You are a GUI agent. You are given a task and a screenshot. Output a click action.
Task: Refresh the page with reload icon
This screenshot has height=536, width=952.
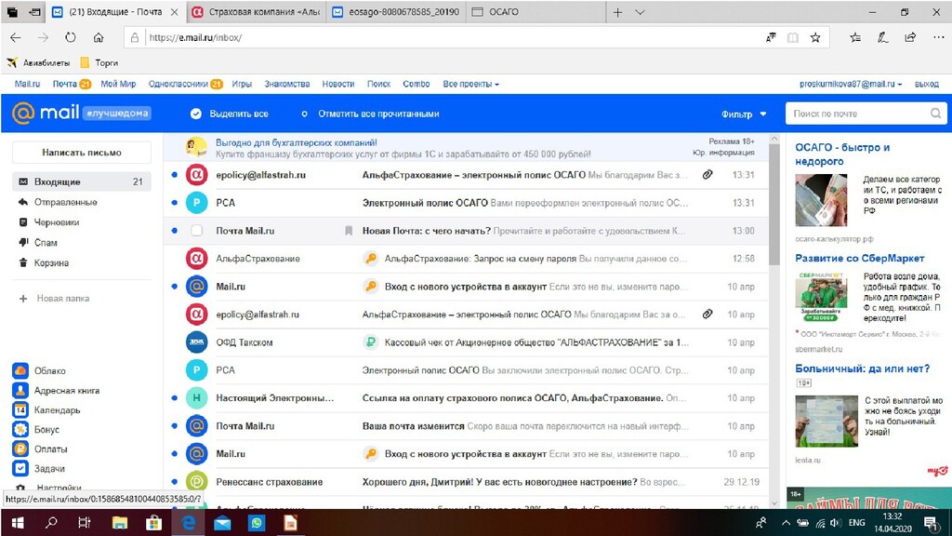71,37
